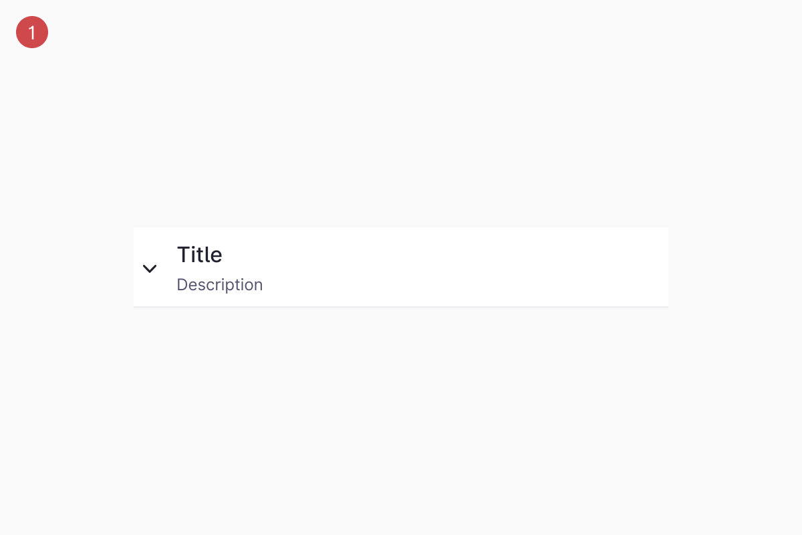802x535 pixels.
Task: Click the list item titled Title
Action: (401, 267)
